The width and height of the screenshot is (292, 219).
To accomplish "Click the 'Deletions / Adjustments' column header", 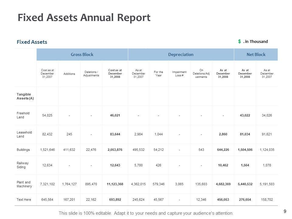I will (91, 74).
